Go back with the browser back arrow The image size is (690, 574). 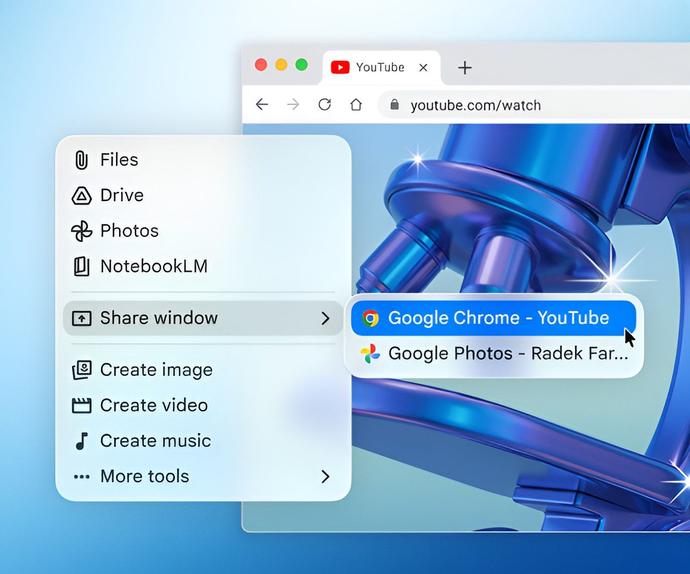(262, 104)
